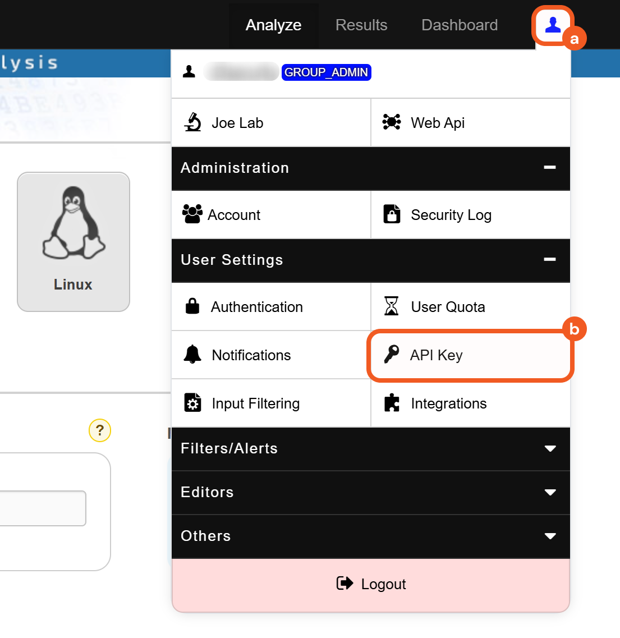Screen dimensions: 620x638
Task: Switch to the Dashboard tab
Action: coord(460,25)
